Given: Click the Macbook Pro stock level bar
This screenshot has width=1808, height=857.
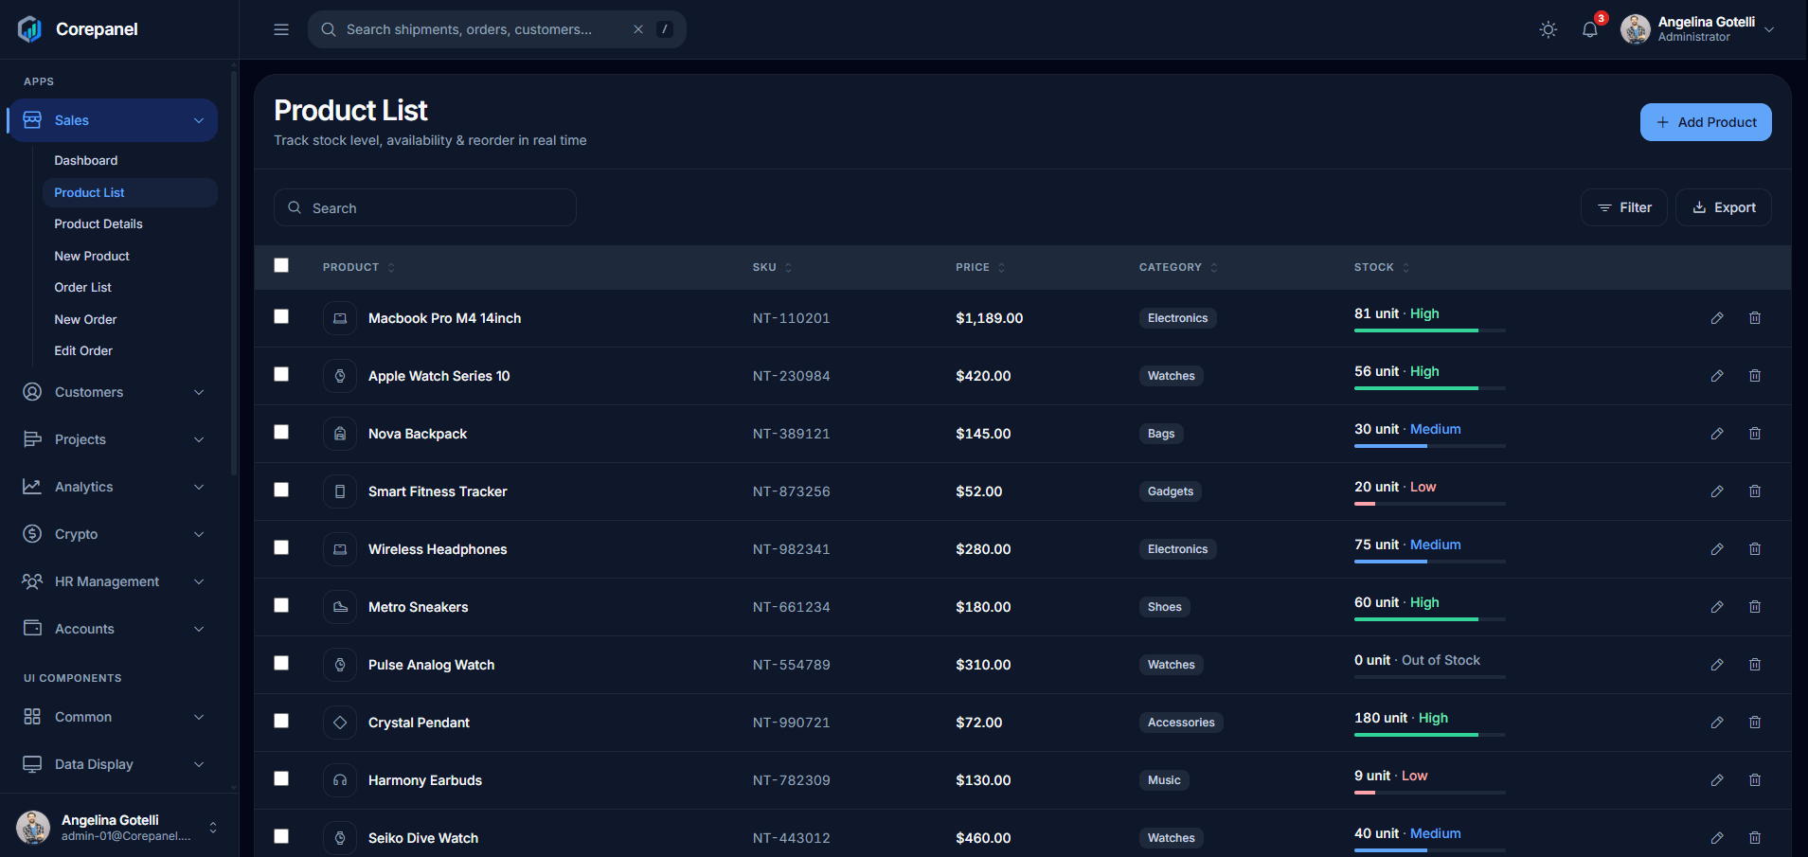Looking at the screenshot, I should (1430, 330).
